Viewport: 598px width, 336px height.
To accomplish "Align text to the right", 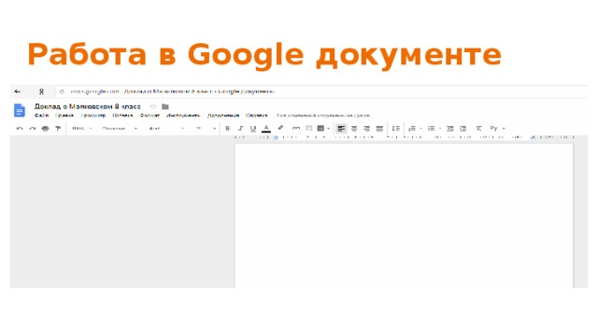I will 366,129.
